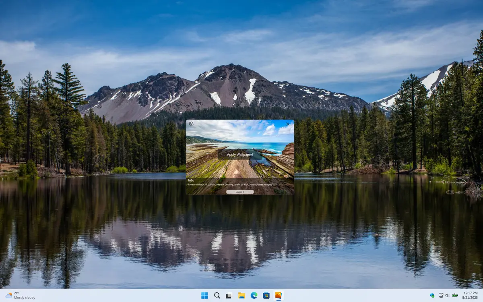
Task: Open the Windows Start menu
Action: pos(204,296)
